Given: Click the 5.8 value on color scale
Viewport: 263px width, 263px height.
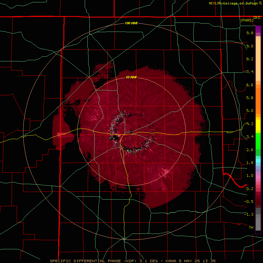Looking at the screenshot, I should click(250, 98).
